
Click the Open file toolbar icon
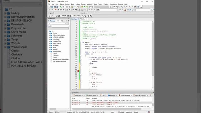coord(52,7)
